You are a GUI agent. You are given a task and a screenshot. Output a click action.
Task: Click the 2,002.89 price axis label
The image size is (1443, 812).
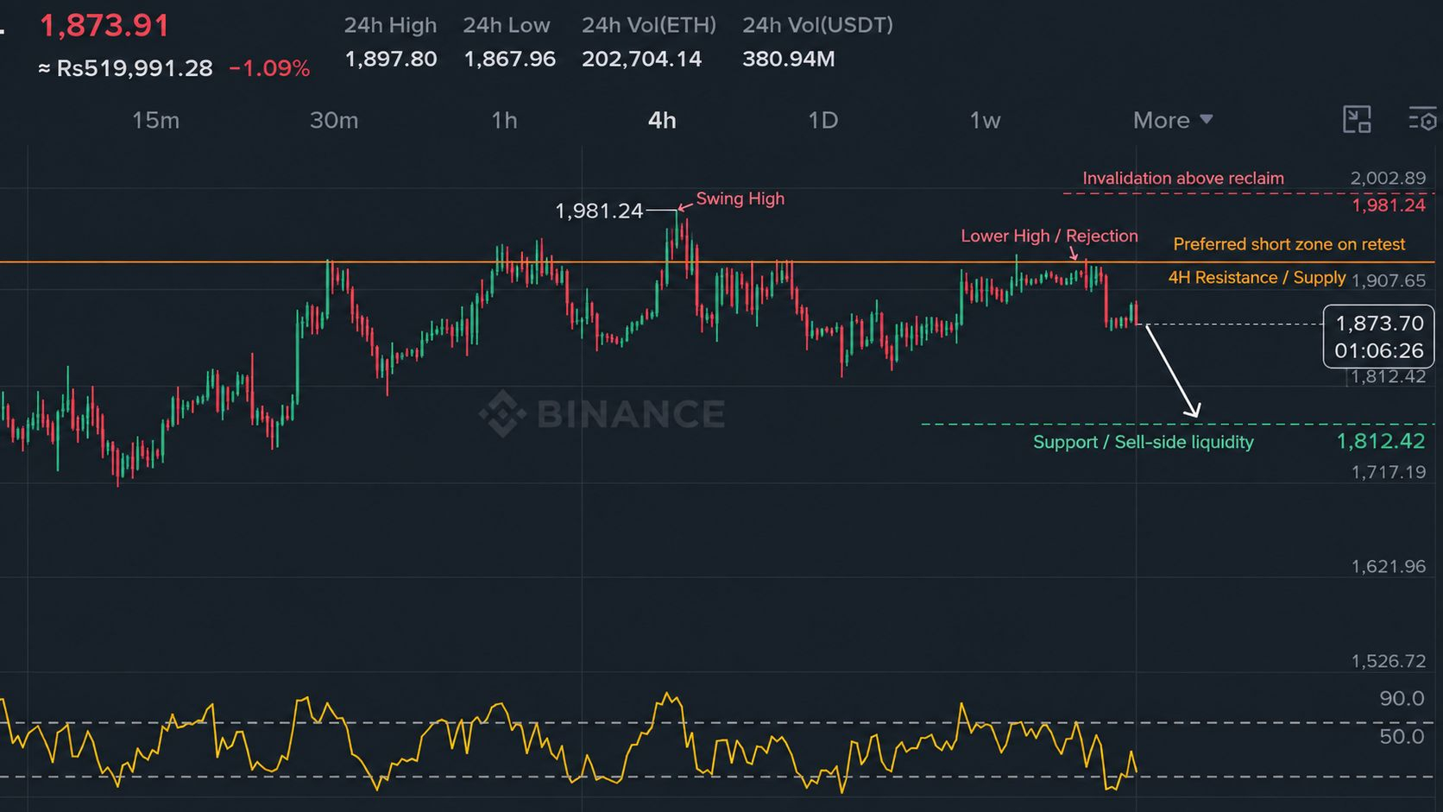click(x=1388, y=178)
